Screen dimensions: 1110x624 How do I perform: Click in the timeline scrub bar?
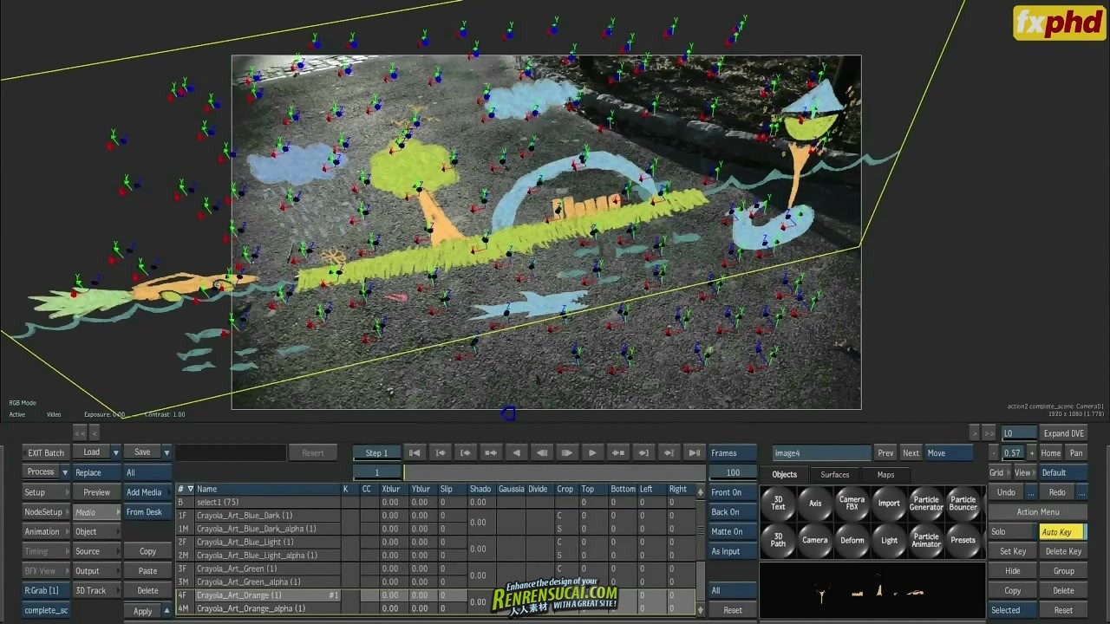pos(555,472)
